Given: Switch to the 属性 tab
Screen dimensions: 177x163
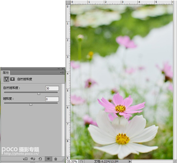Looking at the screenshot, I should tap(6, 73).
